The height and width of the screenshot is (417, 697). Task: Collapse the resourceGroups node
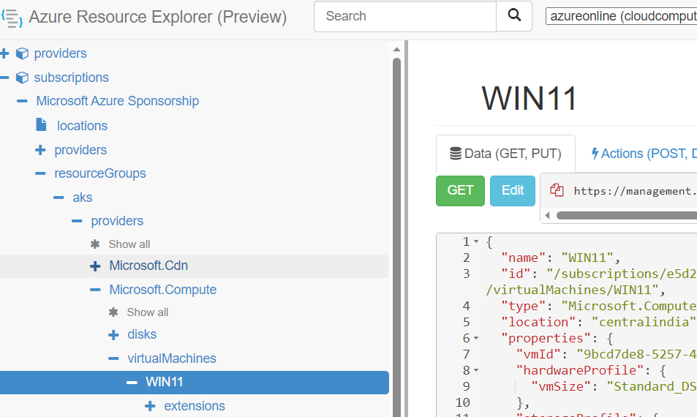pyautogui.click(x=40, y=173)
